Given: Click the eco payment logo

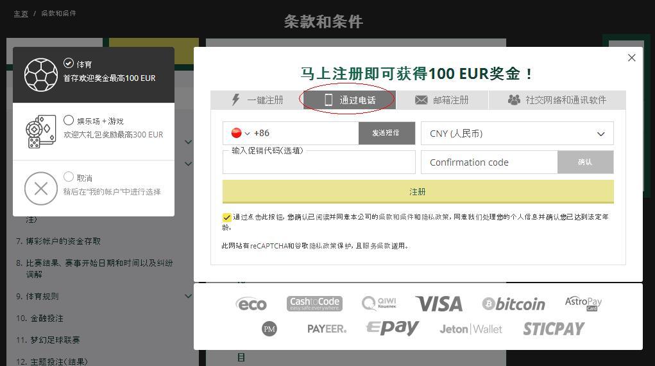Looking at the screenshot, I should click(251, 304).
